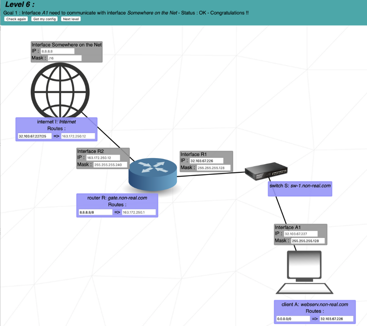367x326 pixels.
Task: Select the blue router icon
Action: click(x=153, y=174)
